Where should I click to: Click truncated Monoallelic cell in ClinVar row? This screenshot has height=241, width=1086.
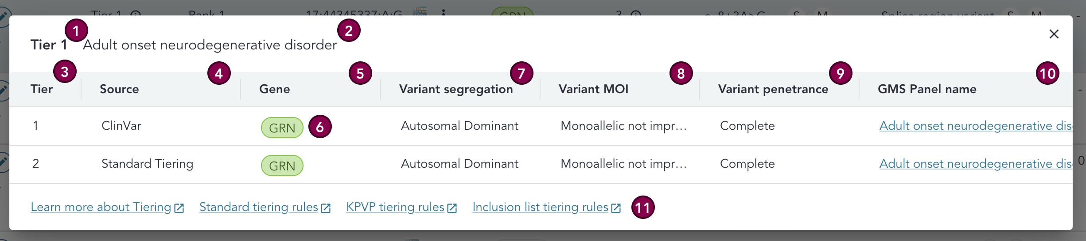point(623,126)
